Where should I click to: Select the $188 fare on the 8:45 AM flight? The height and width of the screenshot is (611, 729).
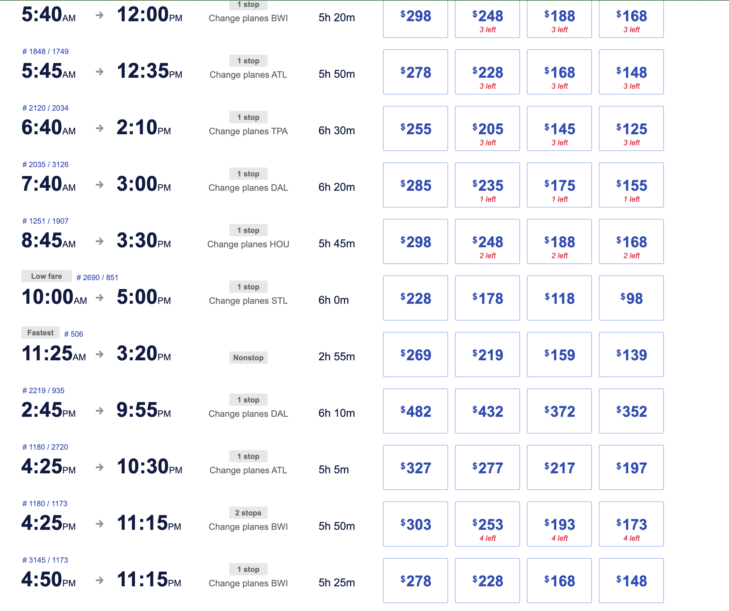click(559, 242)
